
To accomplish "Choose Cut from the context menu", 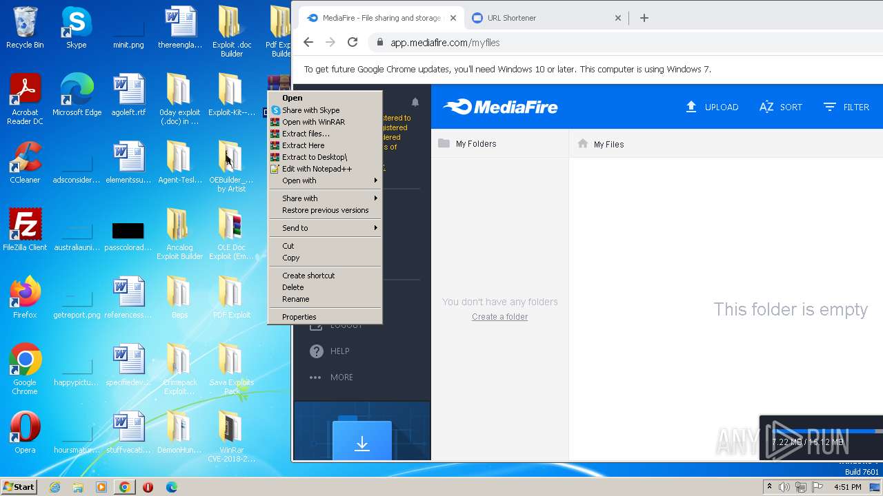I will pos(325,246).
